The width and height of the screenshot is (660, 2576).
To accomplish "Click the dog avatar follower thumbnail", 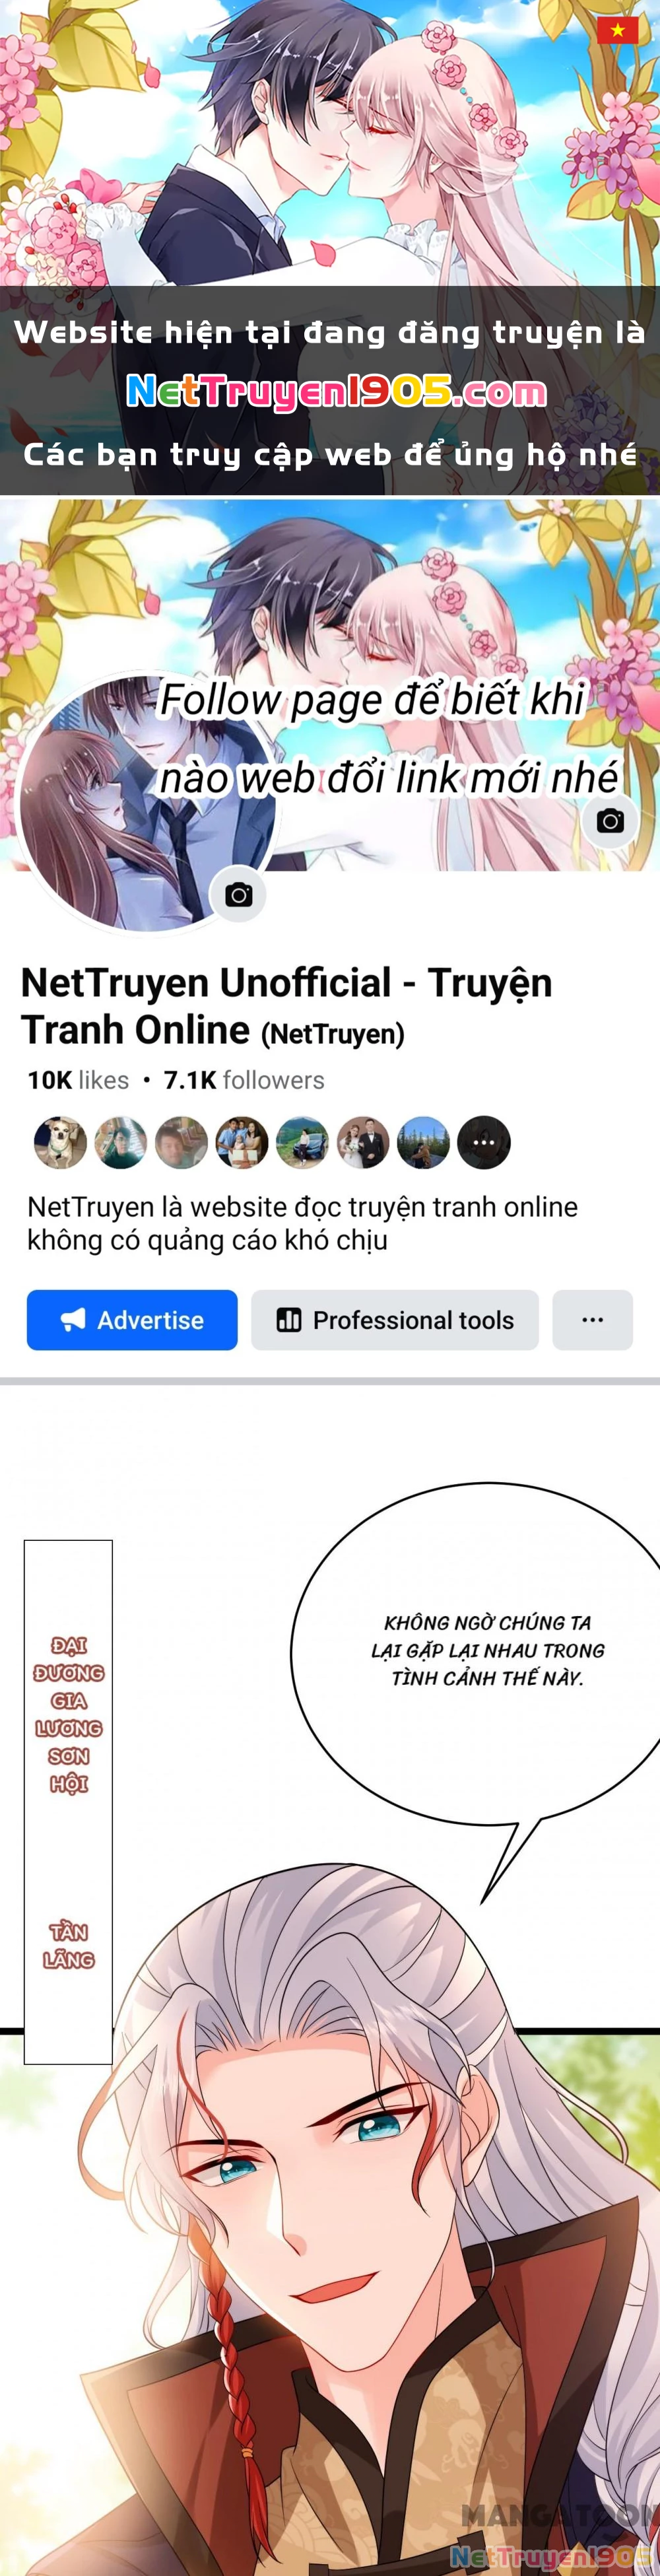I will click(x=60, y=1142).
